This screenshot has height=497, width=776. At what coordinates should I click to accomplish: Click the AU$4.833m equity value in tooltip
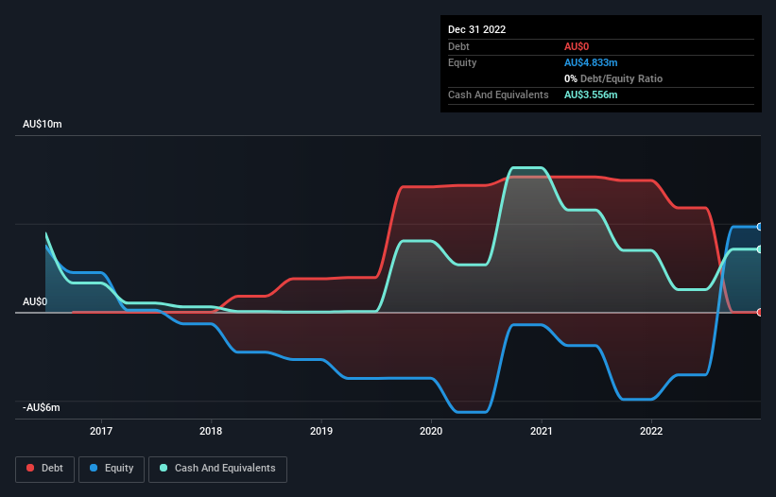pyautogui.click(x=591, y=62)
